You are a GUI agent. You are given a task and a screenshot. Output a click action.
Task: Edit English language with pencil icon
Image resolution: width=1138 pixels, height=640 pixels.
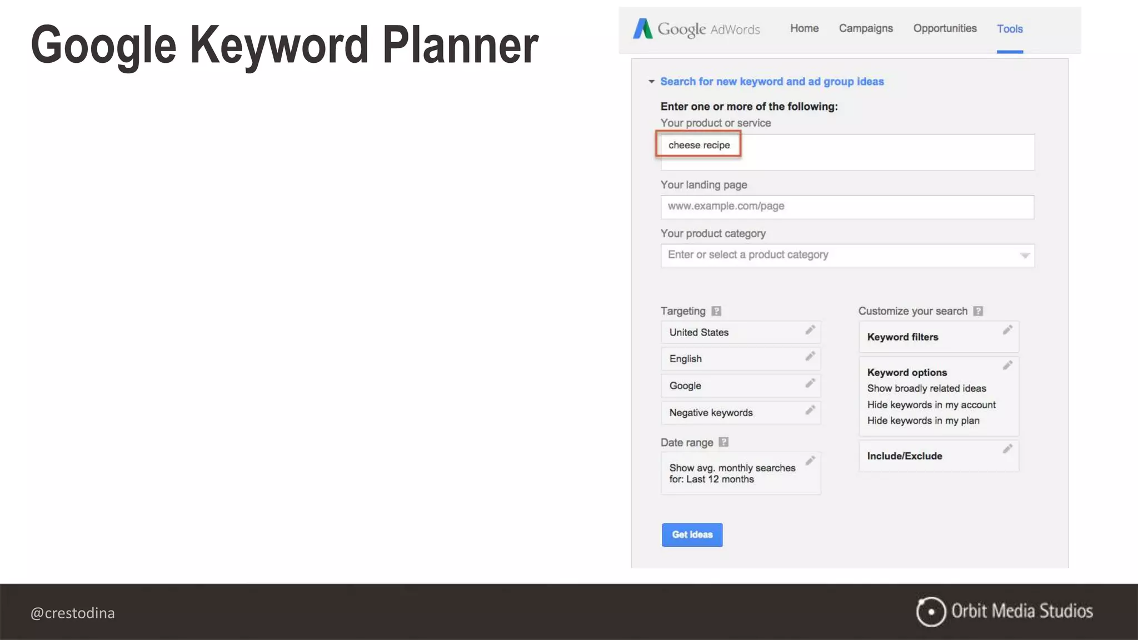click(810, 356)
